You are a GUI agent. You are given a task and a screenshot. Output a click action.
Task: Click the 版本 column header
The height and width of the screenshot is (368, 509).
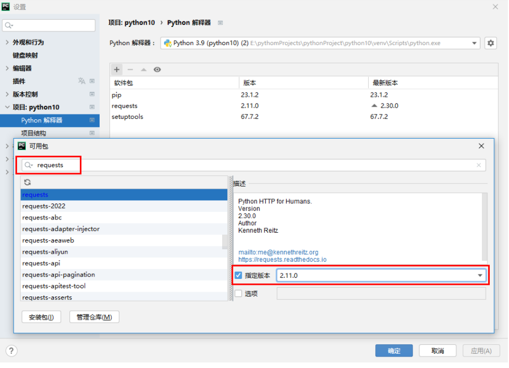click(304, 83)
